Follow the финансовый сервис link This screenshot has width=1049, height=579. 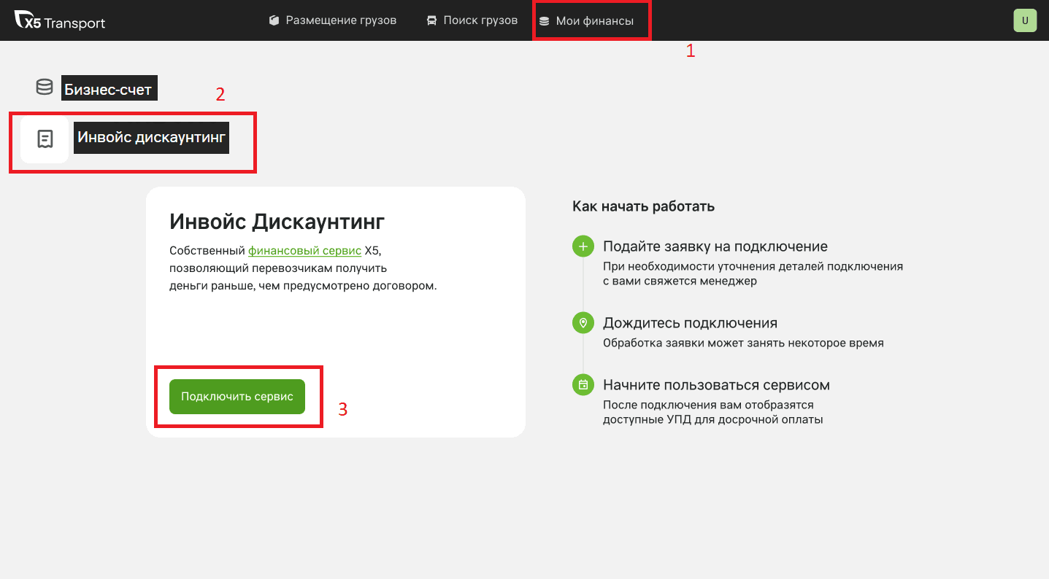(x=304, y=250)
